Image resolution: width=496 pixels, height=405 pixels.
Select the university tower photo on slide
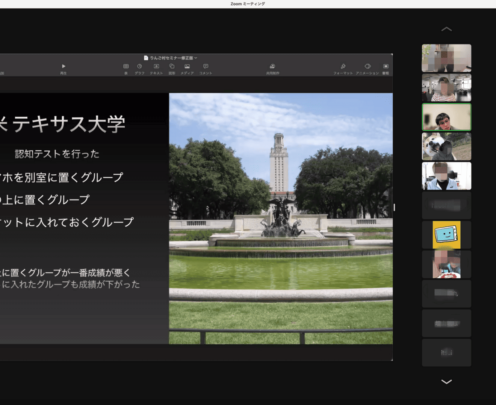pyautogui.click(x=281, y=218)
